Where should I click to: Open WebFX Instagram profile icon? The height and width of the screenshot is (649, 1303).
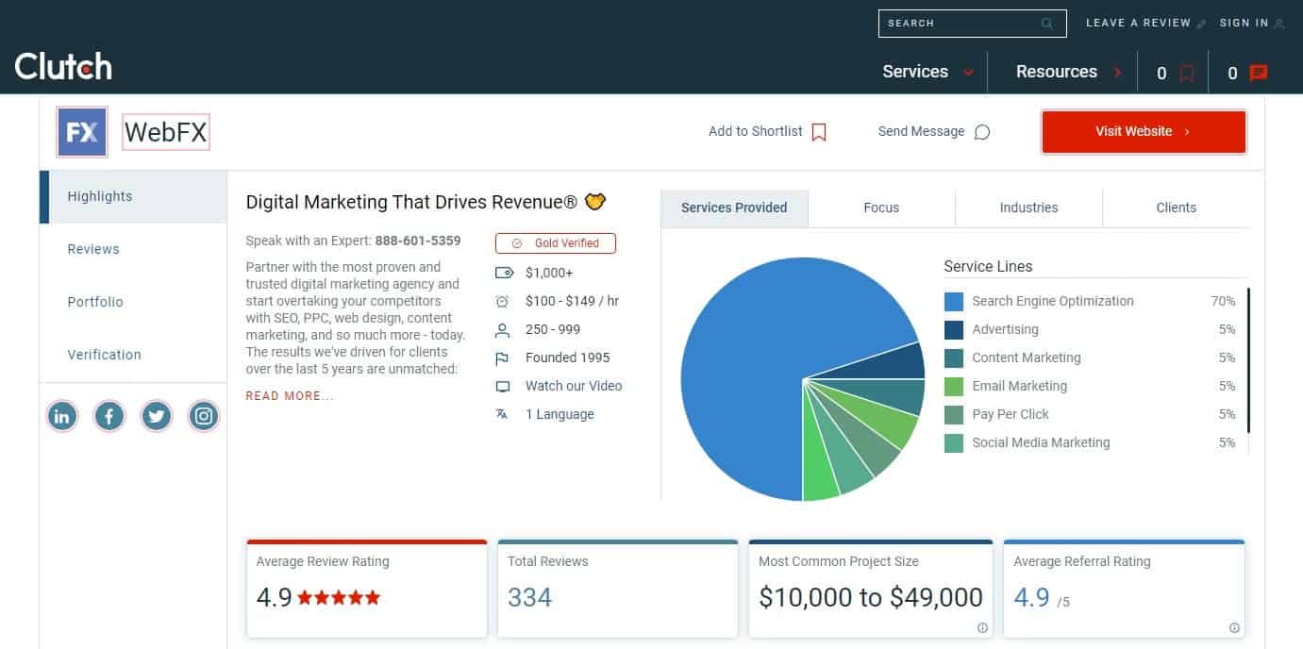pyautogui.click(x=204, y=415)
